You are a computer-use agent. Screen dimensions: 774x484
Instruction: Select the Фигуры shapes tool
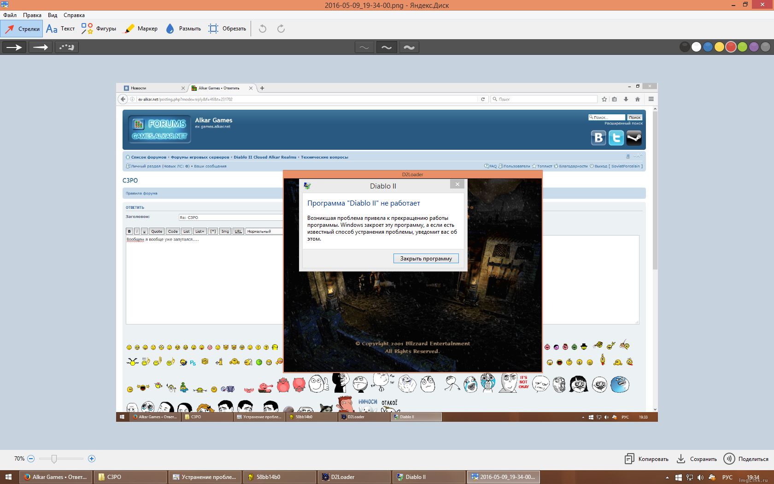99,29
